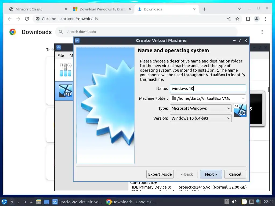The image size is (275, 206).
Task: Click the Search downloads field
Action: pyautogui.click(x=146, y=32)
